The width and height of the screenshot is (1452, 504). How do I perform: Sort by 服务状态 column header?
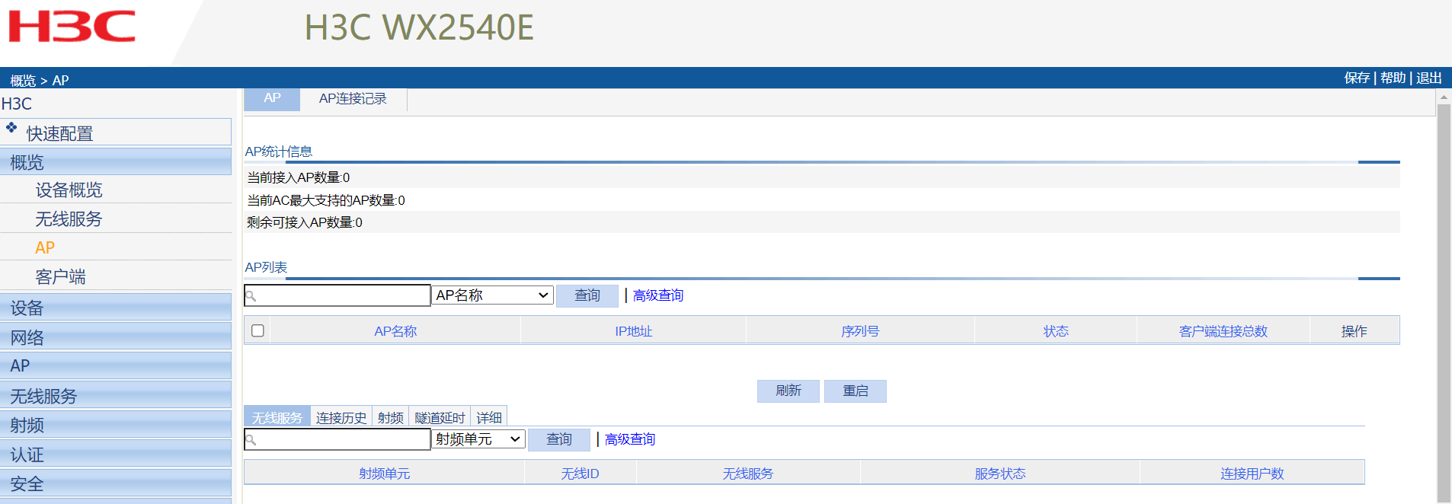1000,474
